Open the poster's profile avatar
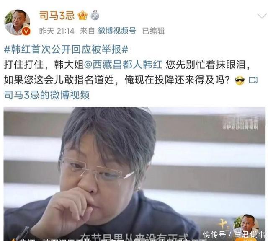 click(x=17, y=22)
